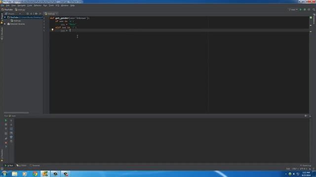The image size is (316, 177).
Task: Open the Tools menu
Action: [51, 5]
